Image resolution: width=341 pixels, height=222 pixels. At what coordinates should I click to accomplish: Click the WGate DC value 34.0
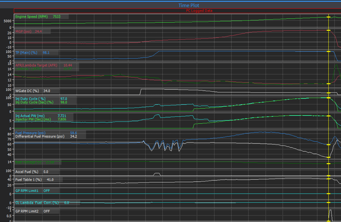[x=47, y=91]
